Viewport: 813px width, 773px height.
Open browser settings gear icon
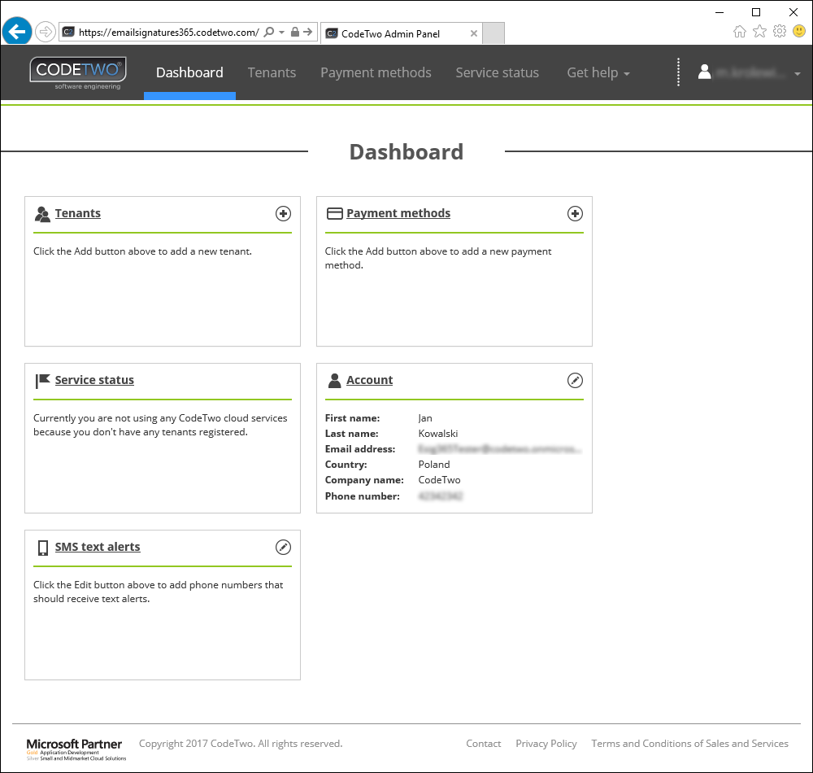(x=780, y=32)
